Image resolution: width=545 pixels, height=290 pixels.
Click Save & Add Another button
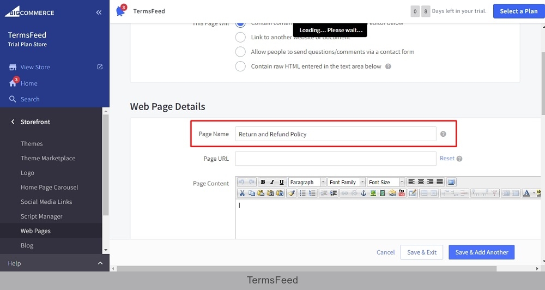[x=481, y=252]
